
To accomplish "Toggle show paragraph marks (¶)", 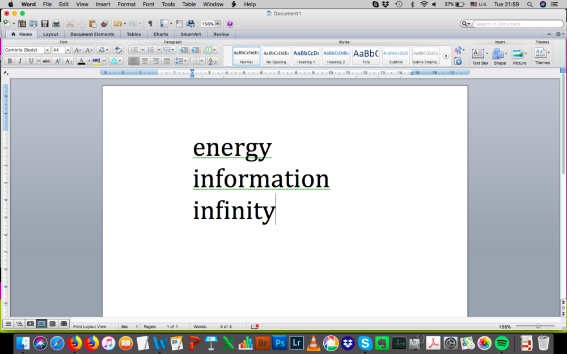I will click(x=150, y=24).
